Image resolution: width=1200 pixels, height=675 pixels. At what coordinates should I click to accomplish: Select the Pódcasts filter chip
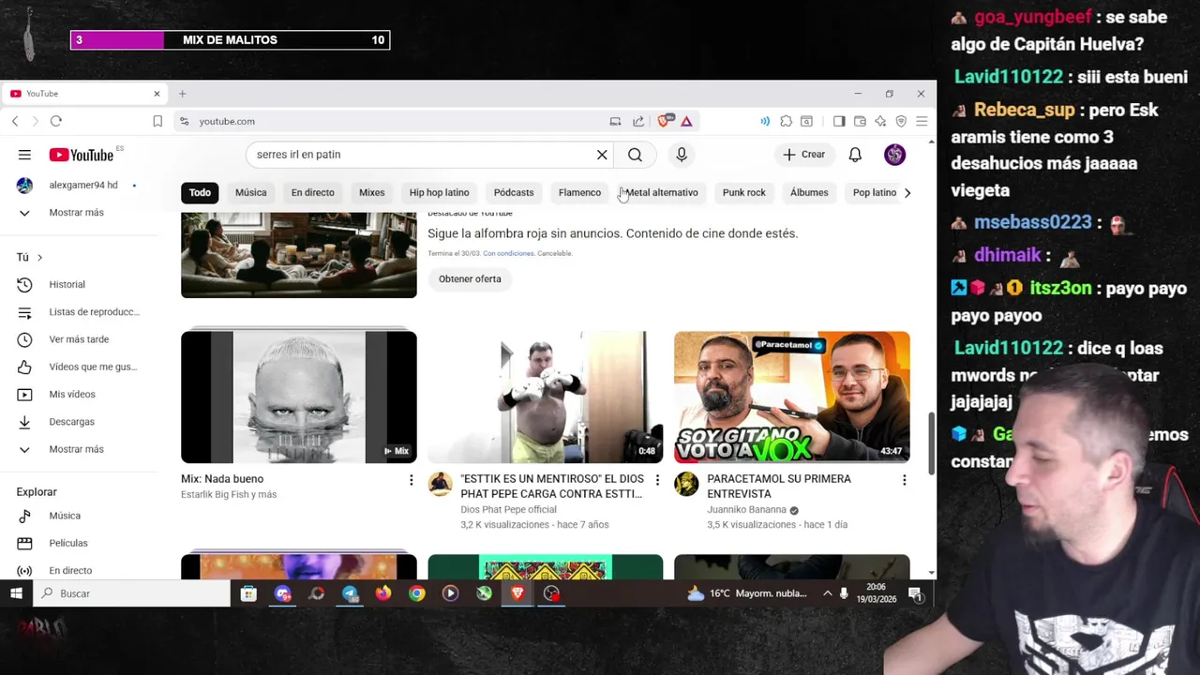(514, 192)
